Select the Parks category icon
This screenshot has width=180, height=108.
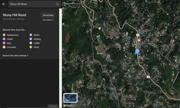tap(31, 47)
